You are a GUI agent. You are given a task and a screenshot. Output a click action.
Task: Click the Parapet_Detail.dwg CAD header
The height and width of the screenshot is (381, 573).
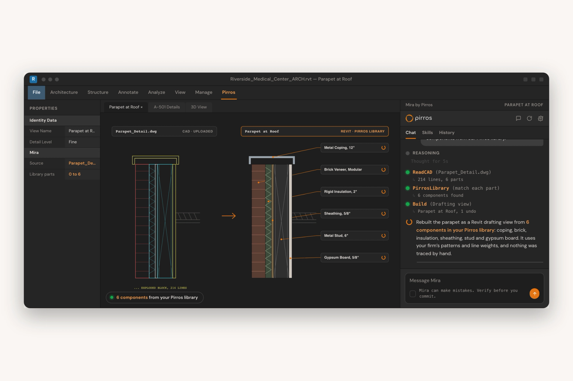click(164, 132)
